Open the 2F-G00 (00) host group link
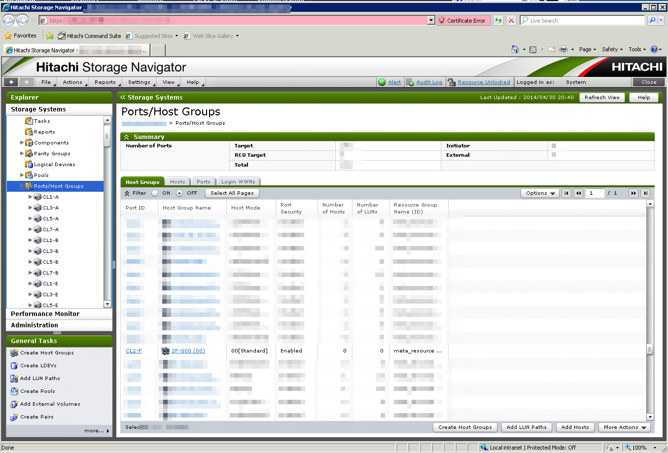 coord(188,351)
